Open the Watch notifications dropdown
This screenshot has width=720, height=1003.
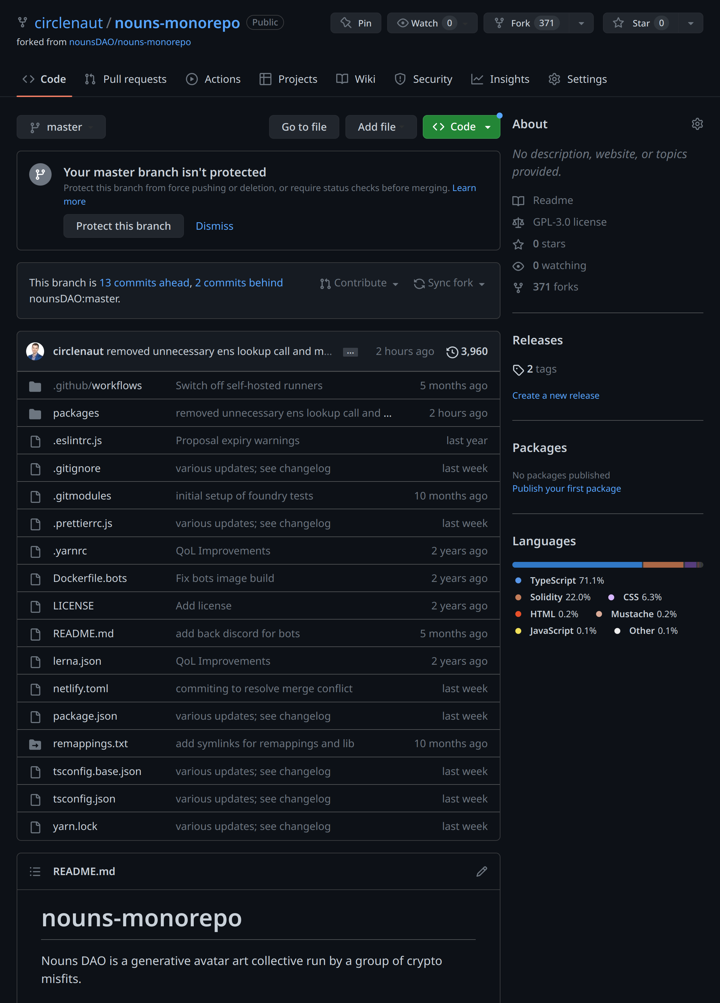[432, 23]
